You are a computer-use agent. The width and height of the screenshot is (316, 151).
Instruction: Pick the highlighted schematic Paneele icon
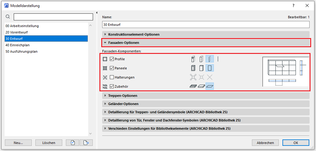click(x=210, y=68)
